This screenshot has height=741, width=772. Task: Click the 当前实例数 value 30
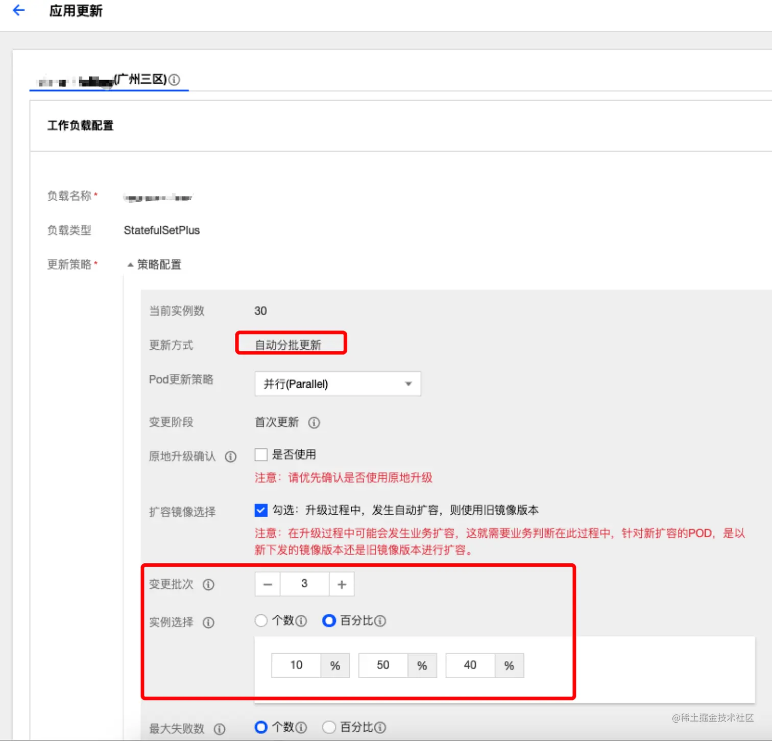coord(260,311)
